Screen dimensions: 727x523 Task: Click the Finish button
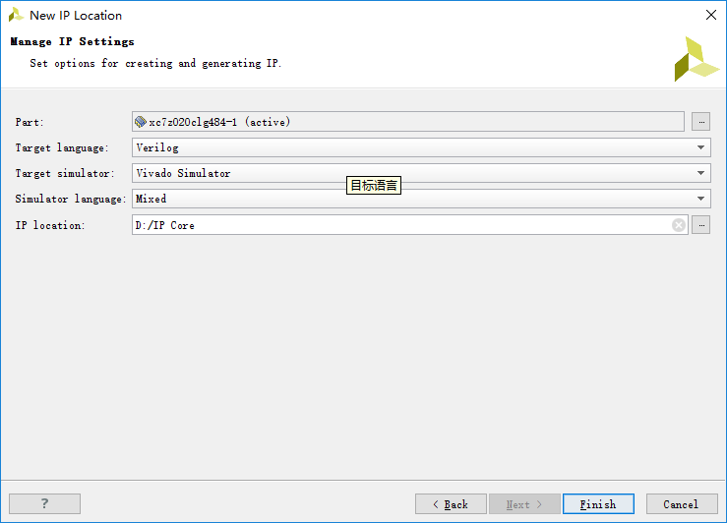pos(598,504)
